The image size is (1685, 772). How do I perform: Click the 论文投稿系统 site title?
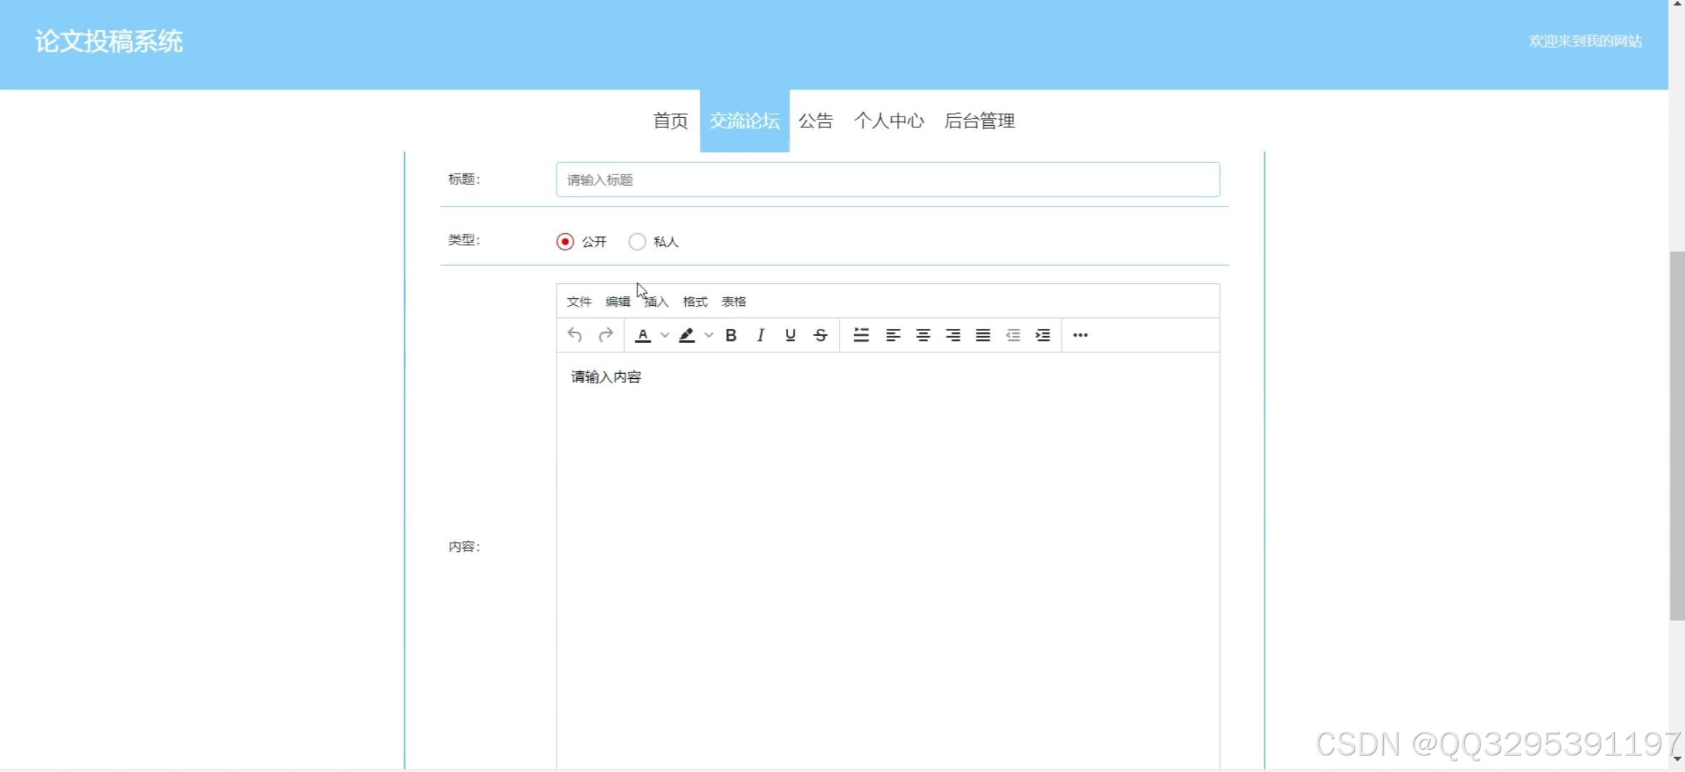tap(109, 41)
